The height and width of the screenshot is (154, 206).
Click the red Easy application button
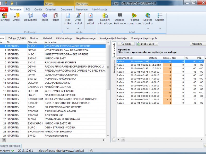coord(3,9)
